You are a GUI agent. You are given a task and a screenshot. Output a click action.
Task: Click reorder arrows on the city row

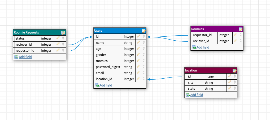pos(234,82)
